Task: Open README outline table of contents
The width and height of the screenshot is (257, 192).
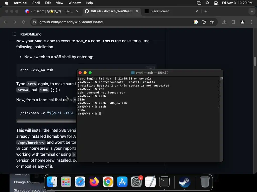Action: (14, 34)
